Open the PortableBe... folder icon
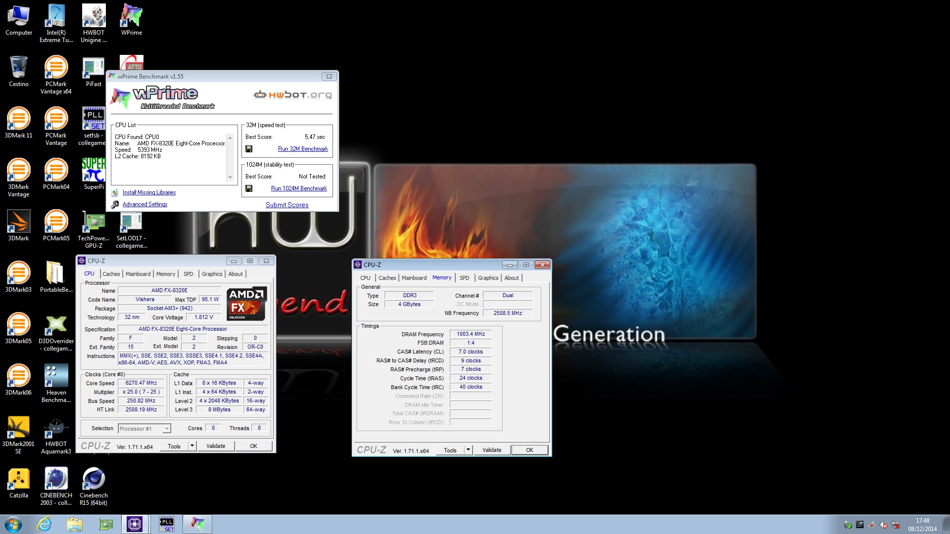The image size is (950, 534). point(56,277)
